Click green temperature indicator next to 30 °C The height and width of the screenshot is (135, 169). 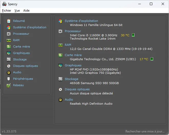pos(133,35)
